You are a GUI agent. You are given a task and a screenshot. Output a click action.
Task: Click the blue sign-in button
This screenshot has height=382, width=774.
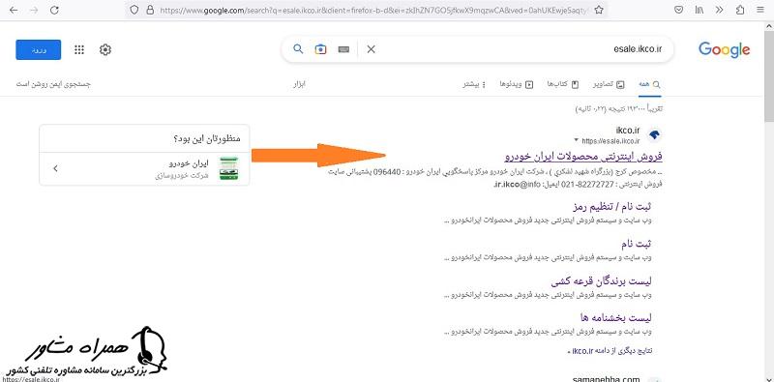tap(39, 50)
